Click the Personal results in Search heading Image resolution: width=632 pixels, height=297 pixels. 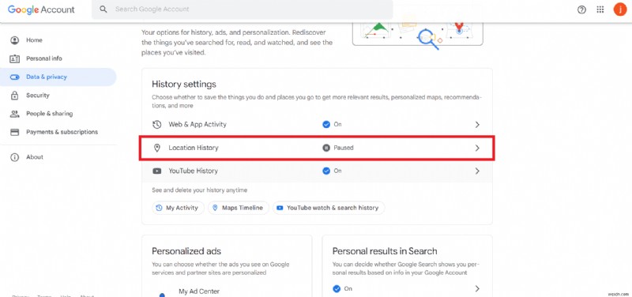point(385,251)
